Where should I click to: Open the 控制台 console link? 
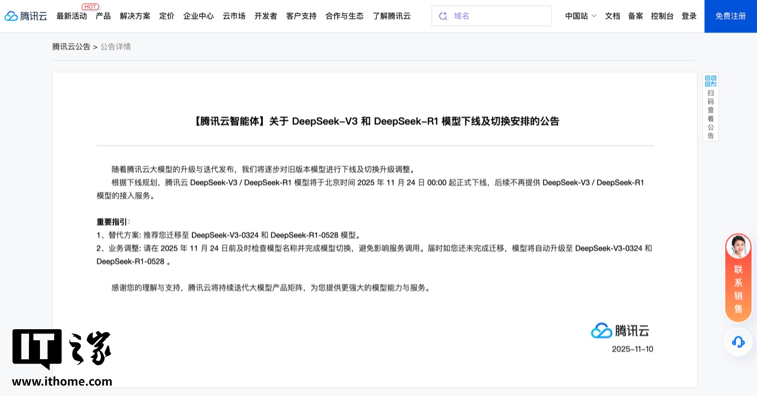pyautogui.click(x=662, y=16)
